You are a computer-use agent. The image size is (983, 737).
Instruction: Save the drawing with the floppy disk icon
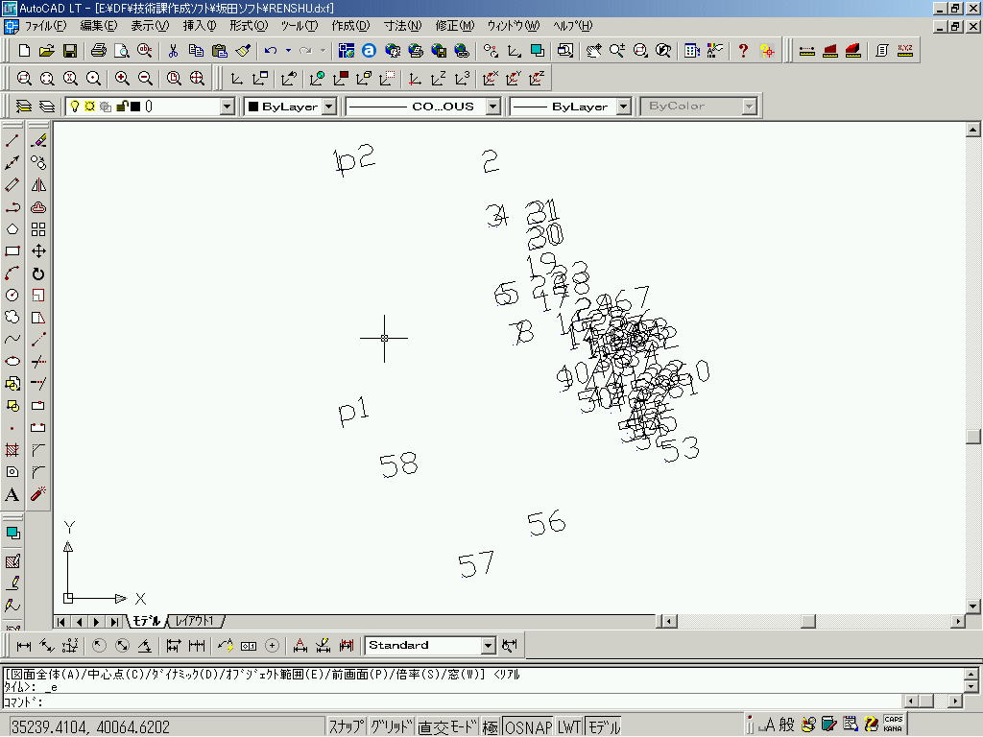click(69, 51)
